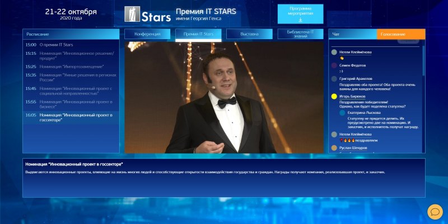Select 15:00 О премии IT Stars
Image resolution: width=448 pixels, height=224 pixels.
pyautogui.click(x=71, y=45)
